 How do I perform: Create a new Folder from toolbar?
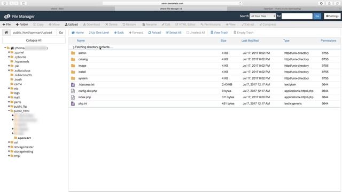click(22, 25)
